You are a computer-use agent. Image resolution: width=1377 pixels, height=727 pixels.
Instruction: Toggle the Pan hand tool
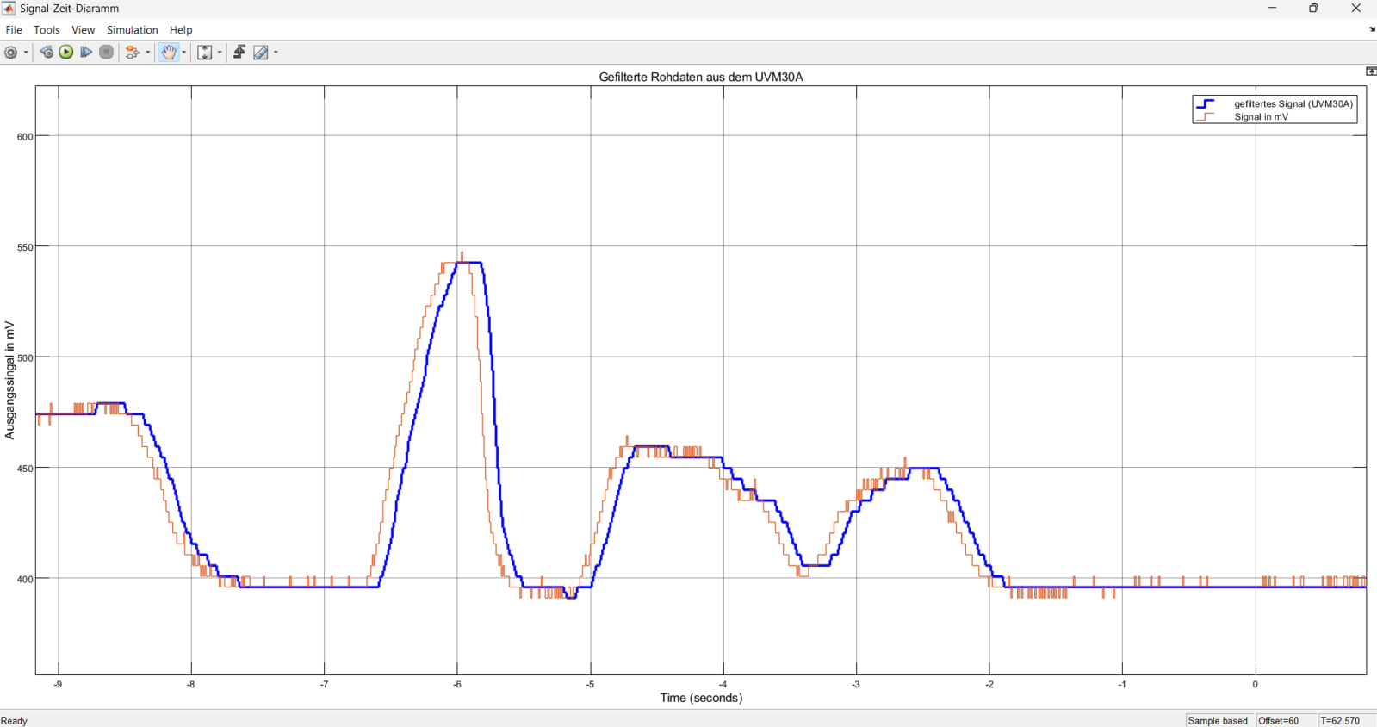coord(169,53)
